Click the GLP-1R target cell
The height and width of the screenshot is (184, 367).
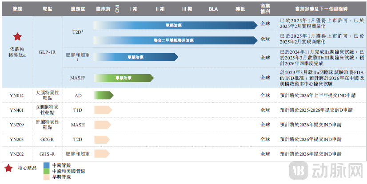tap(47, 51)
